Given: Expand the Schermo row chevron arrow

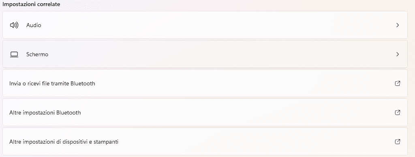Looking at the screenshot, I should pyautogui.click(x=397, y=54).
